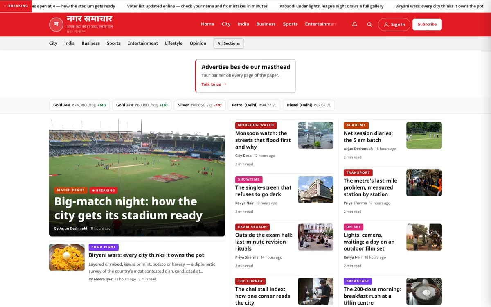Open the biryani thumbnail image

tap(67, 257)
